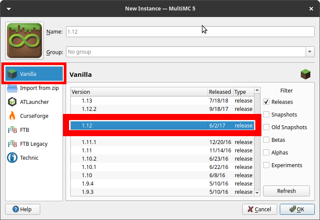
Task: Enable the Snapshots filter checkbox
Action: [x=266, y=114]
